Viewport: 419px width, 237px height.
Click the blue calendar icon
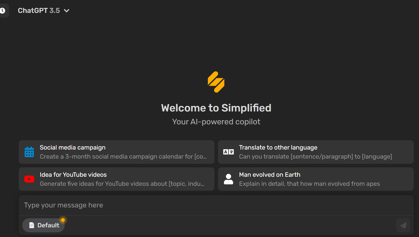[29, 152]
